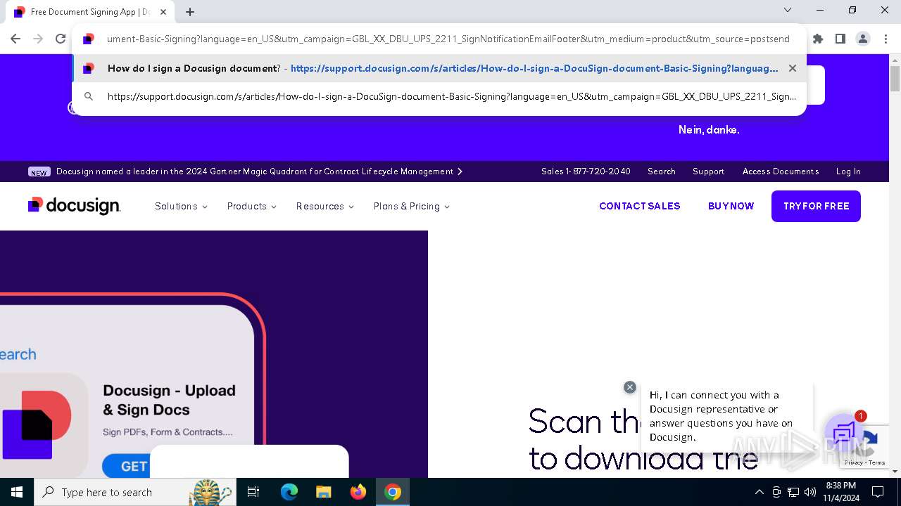Click the Docusign app icon in the phone mockup
This screenshot has height=506, width=901.
(x=44, y=425)
